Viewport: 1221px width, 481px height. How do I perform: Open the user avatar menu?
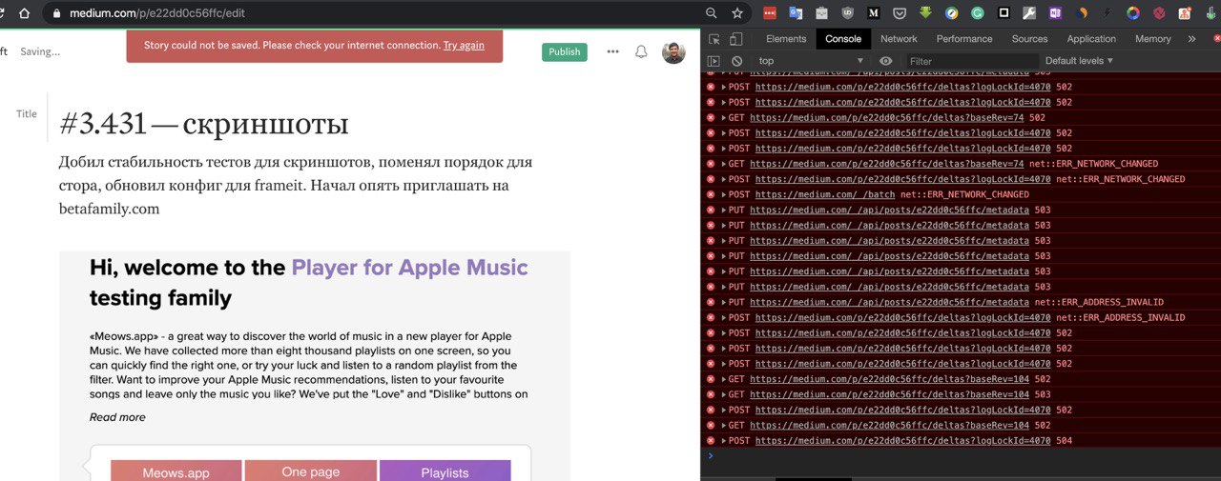coord(673,51)
